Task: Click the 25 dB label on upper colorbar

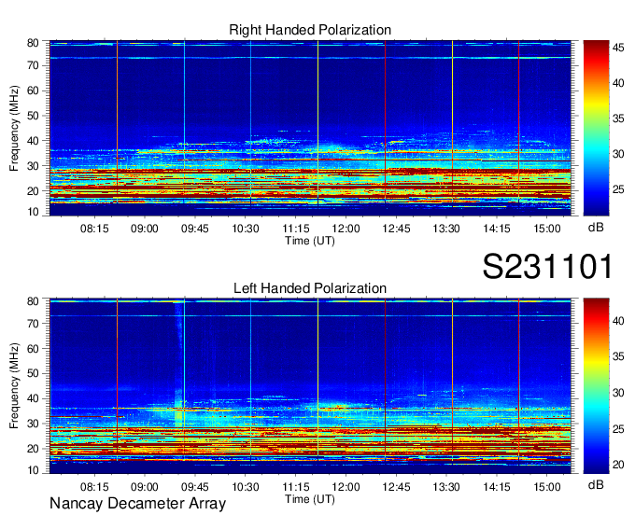Action: [618, 189]
